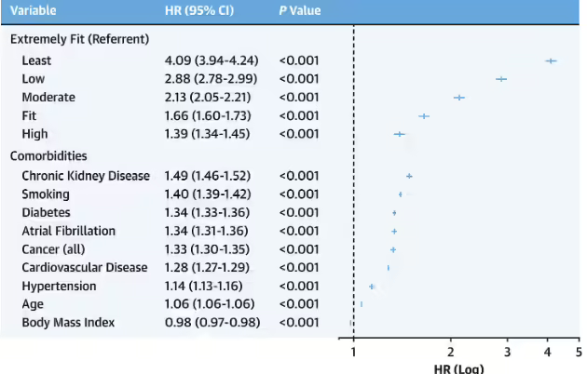Image resolution: width=587 pixels, height=374 pixels.
Task: Click the Body Mass Index label
Action: coord(68,323)
